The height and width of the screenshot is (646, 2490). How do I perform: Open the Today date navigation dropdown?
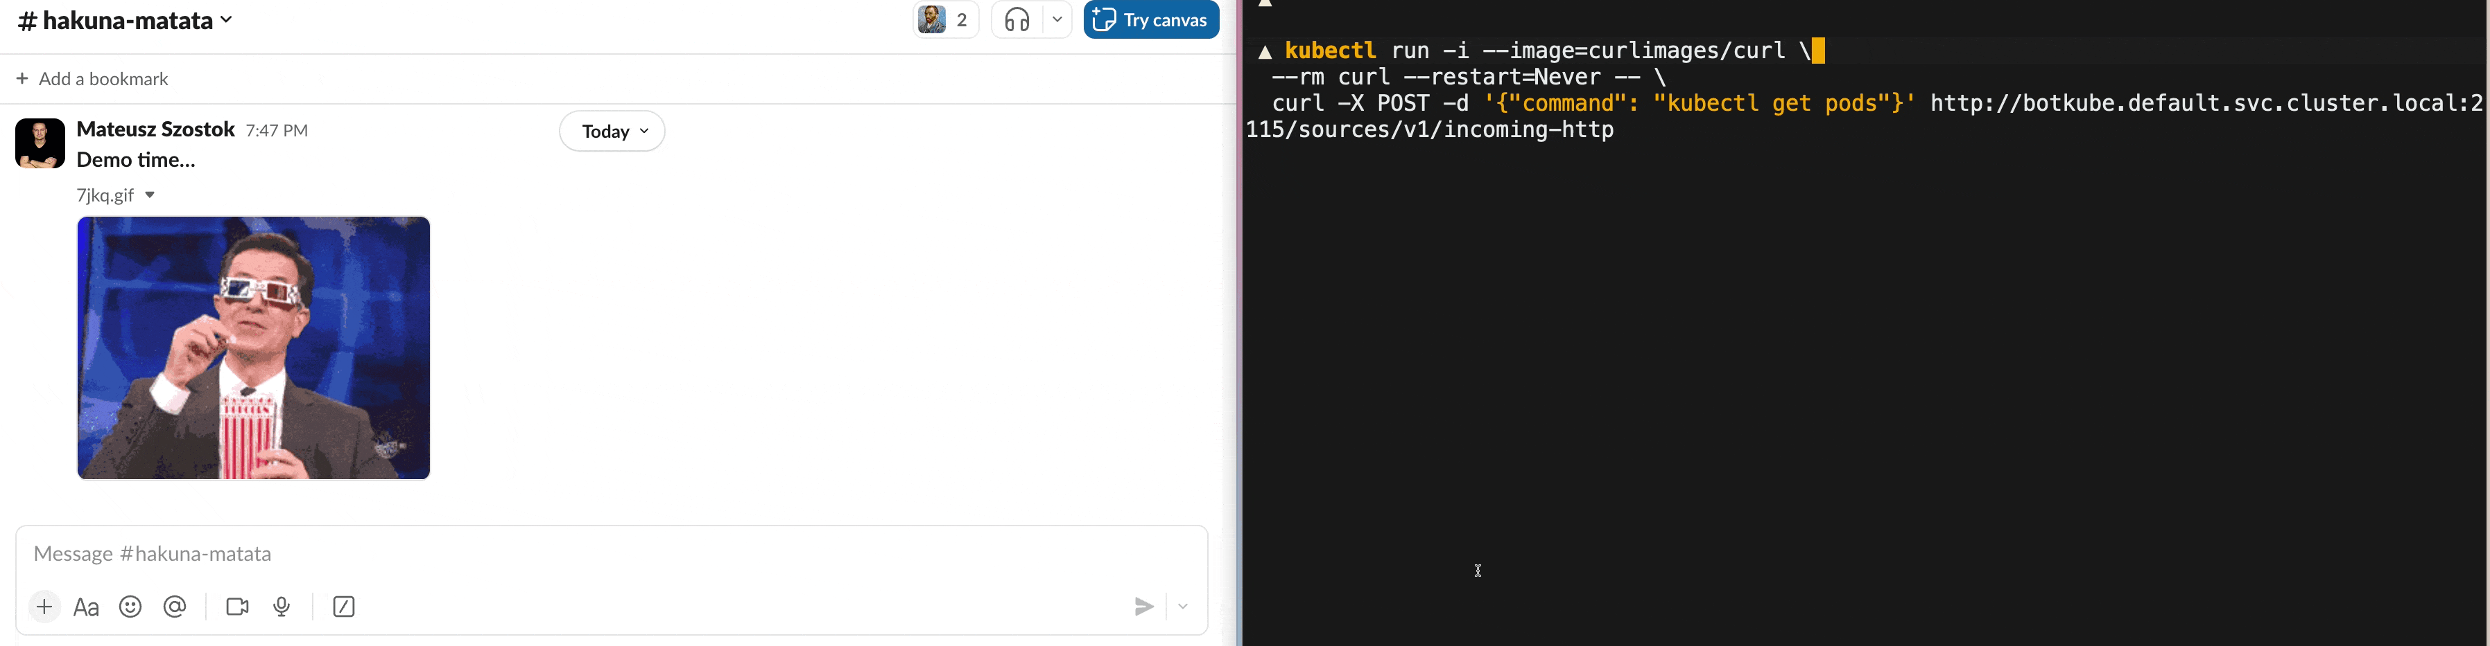tap(611, 130)
